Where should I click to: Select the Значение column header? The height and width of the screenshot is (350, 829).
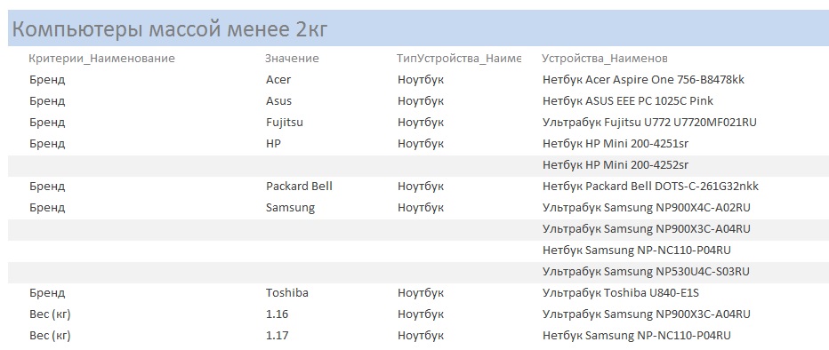(x=292, y=58)
